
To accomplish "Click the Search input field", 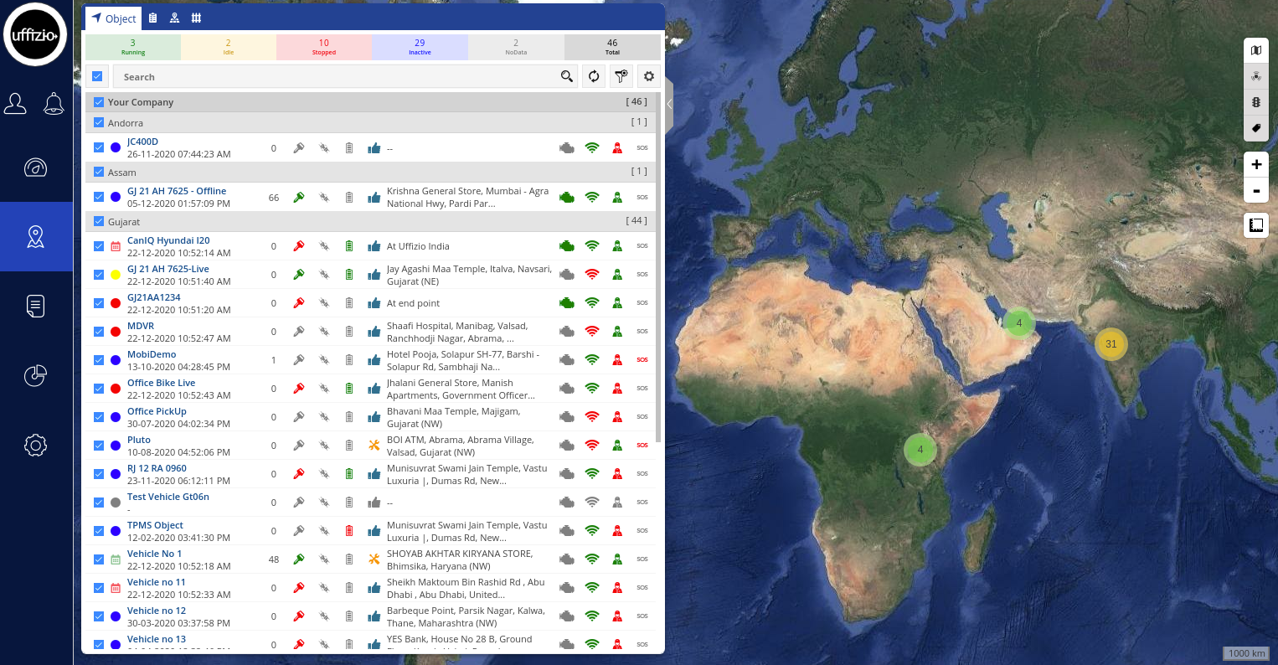I will click(335, 77).
